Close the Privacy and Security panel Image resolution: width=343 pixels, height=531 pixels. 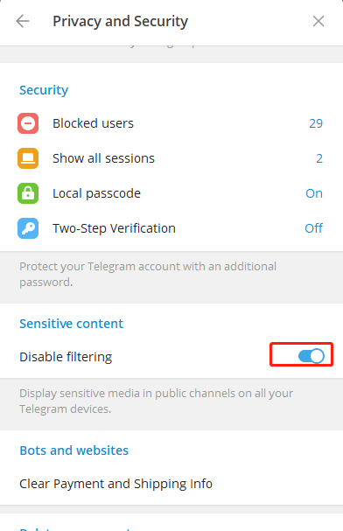pos(318,21)
